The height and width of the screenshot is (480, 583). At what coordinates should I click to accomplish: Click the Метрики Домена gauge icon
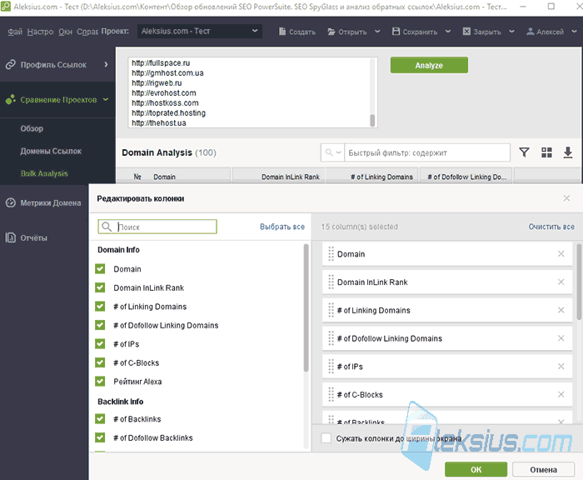10,202
